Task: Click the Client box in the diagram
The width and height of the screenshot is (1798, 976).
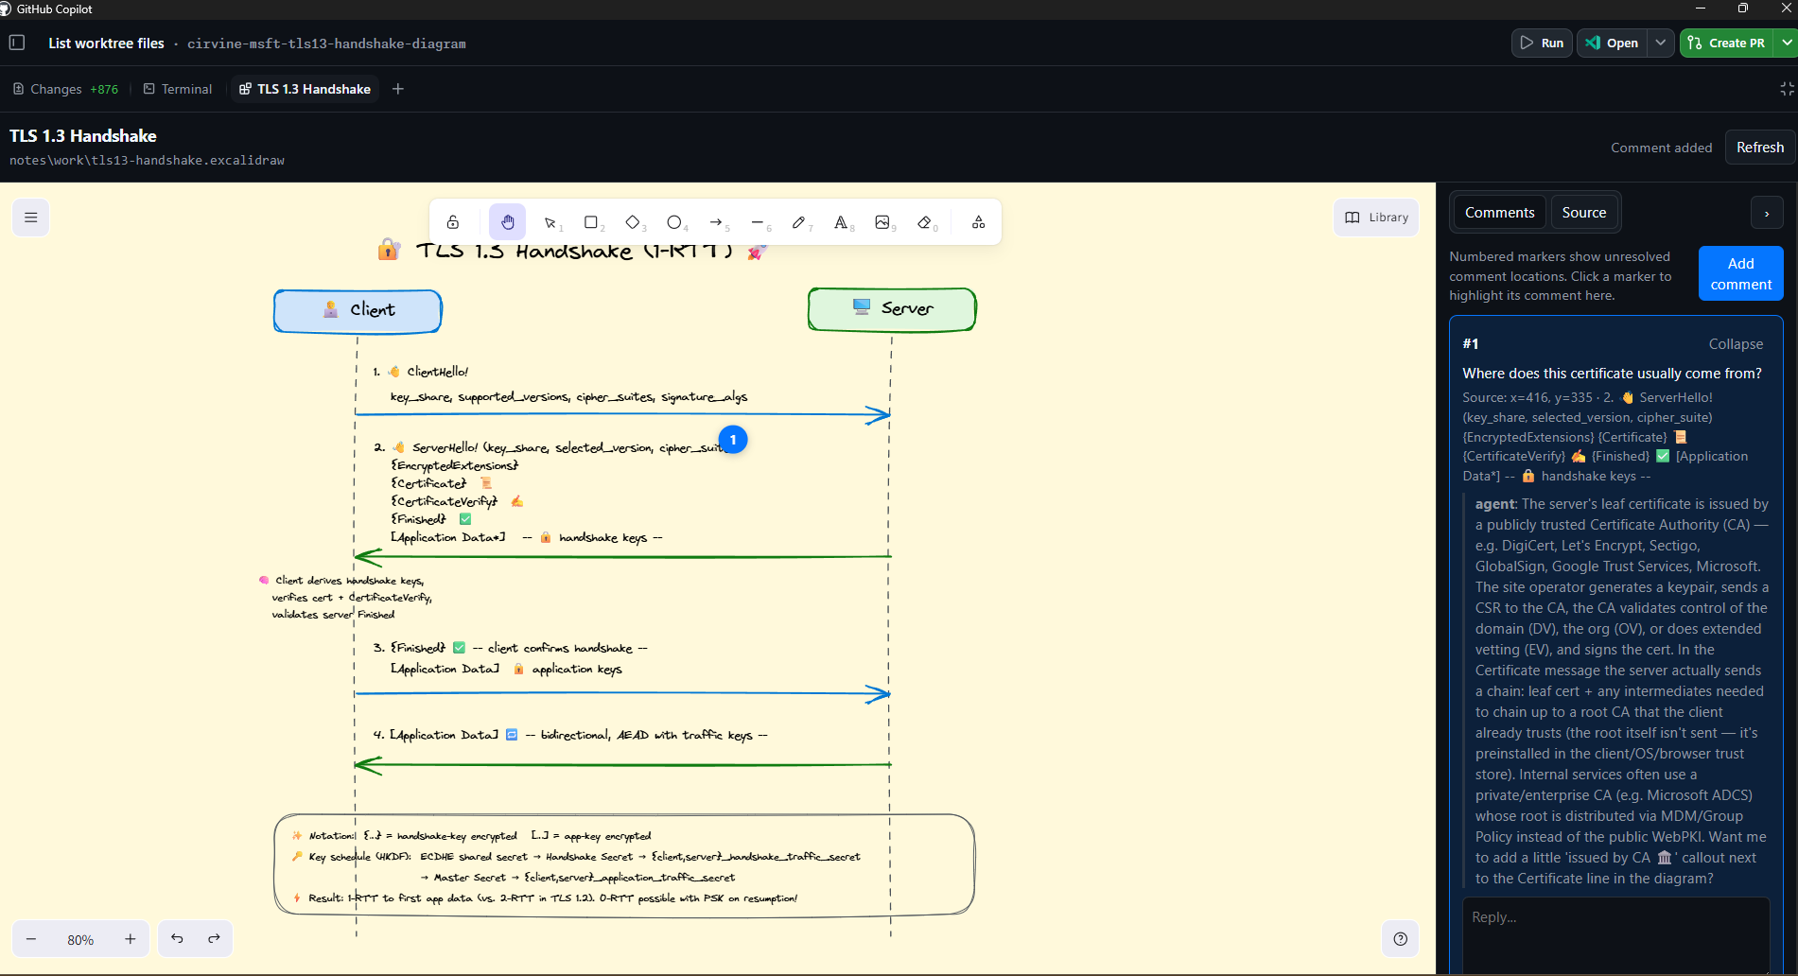Action: (358, 311)
